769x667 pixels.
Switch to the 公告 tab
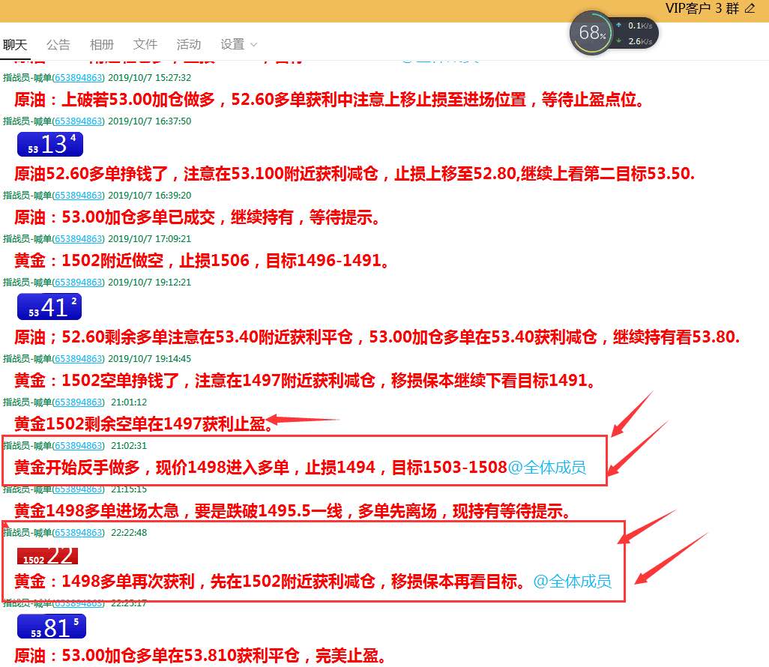58,45
